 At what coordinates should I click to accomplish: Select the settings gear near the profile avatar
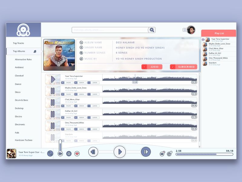[184, 29]
